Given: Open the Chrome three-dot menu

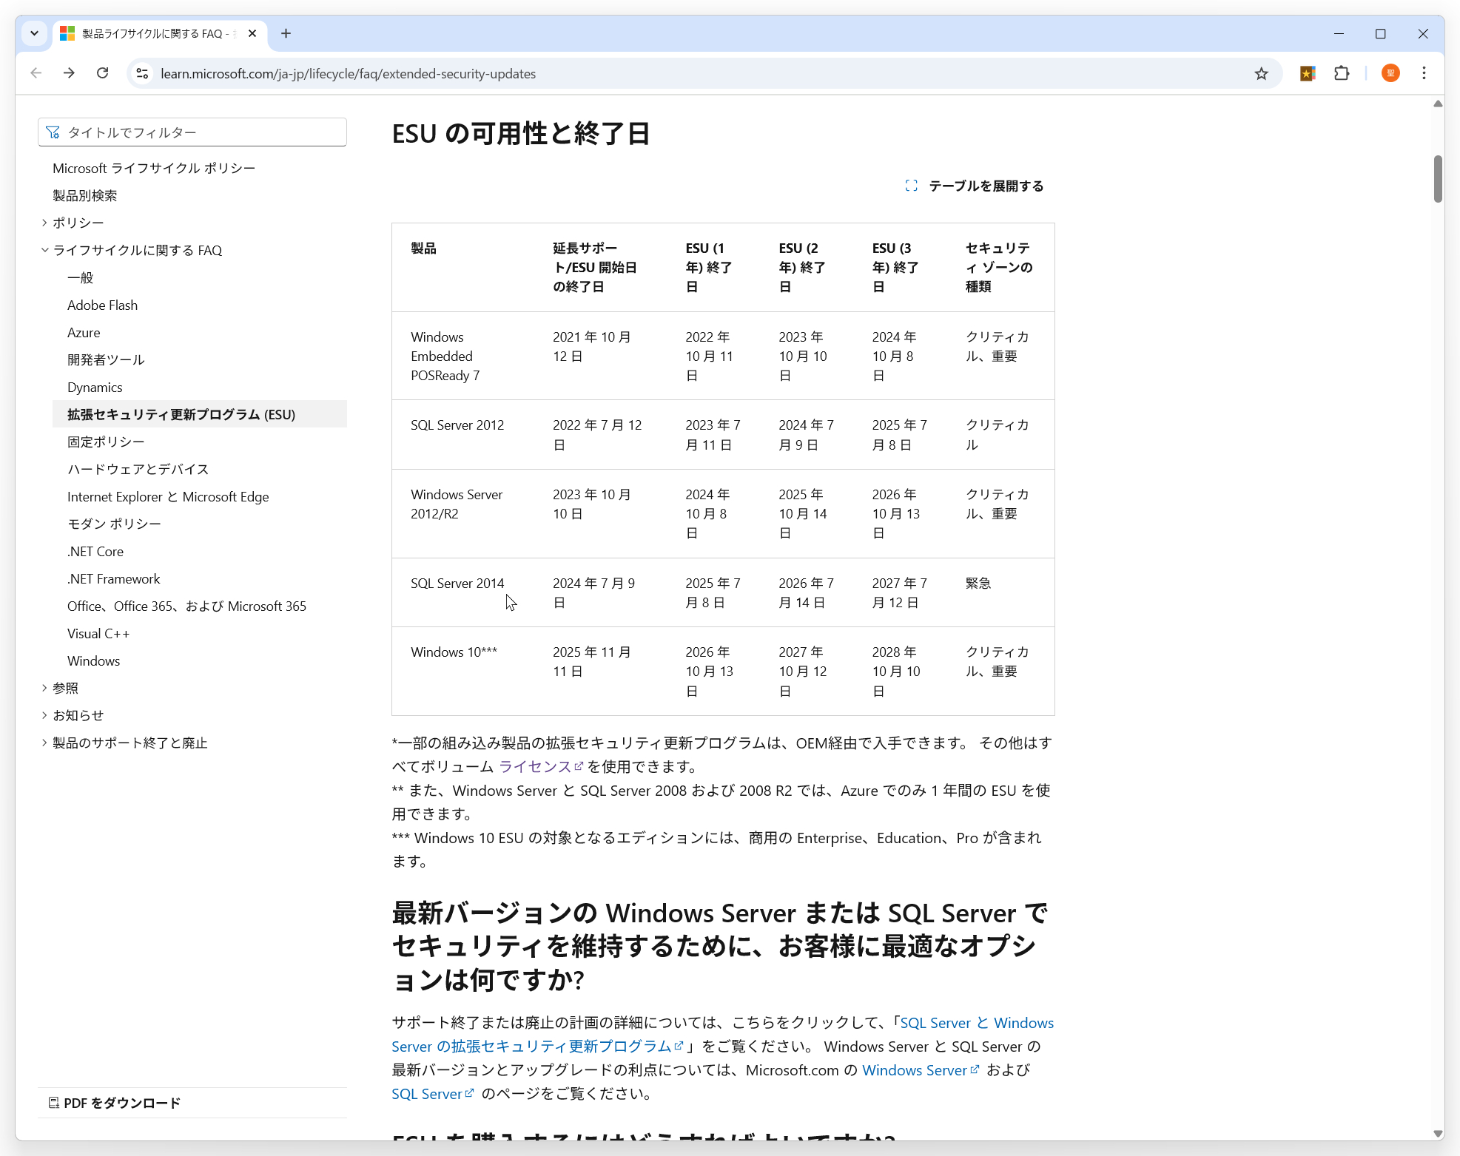Looking at the screenshot, I should pyautogui.click(x=1424, y=73).
